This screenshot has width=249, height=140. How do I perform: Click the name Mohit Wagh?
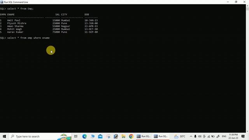(14, 29)
